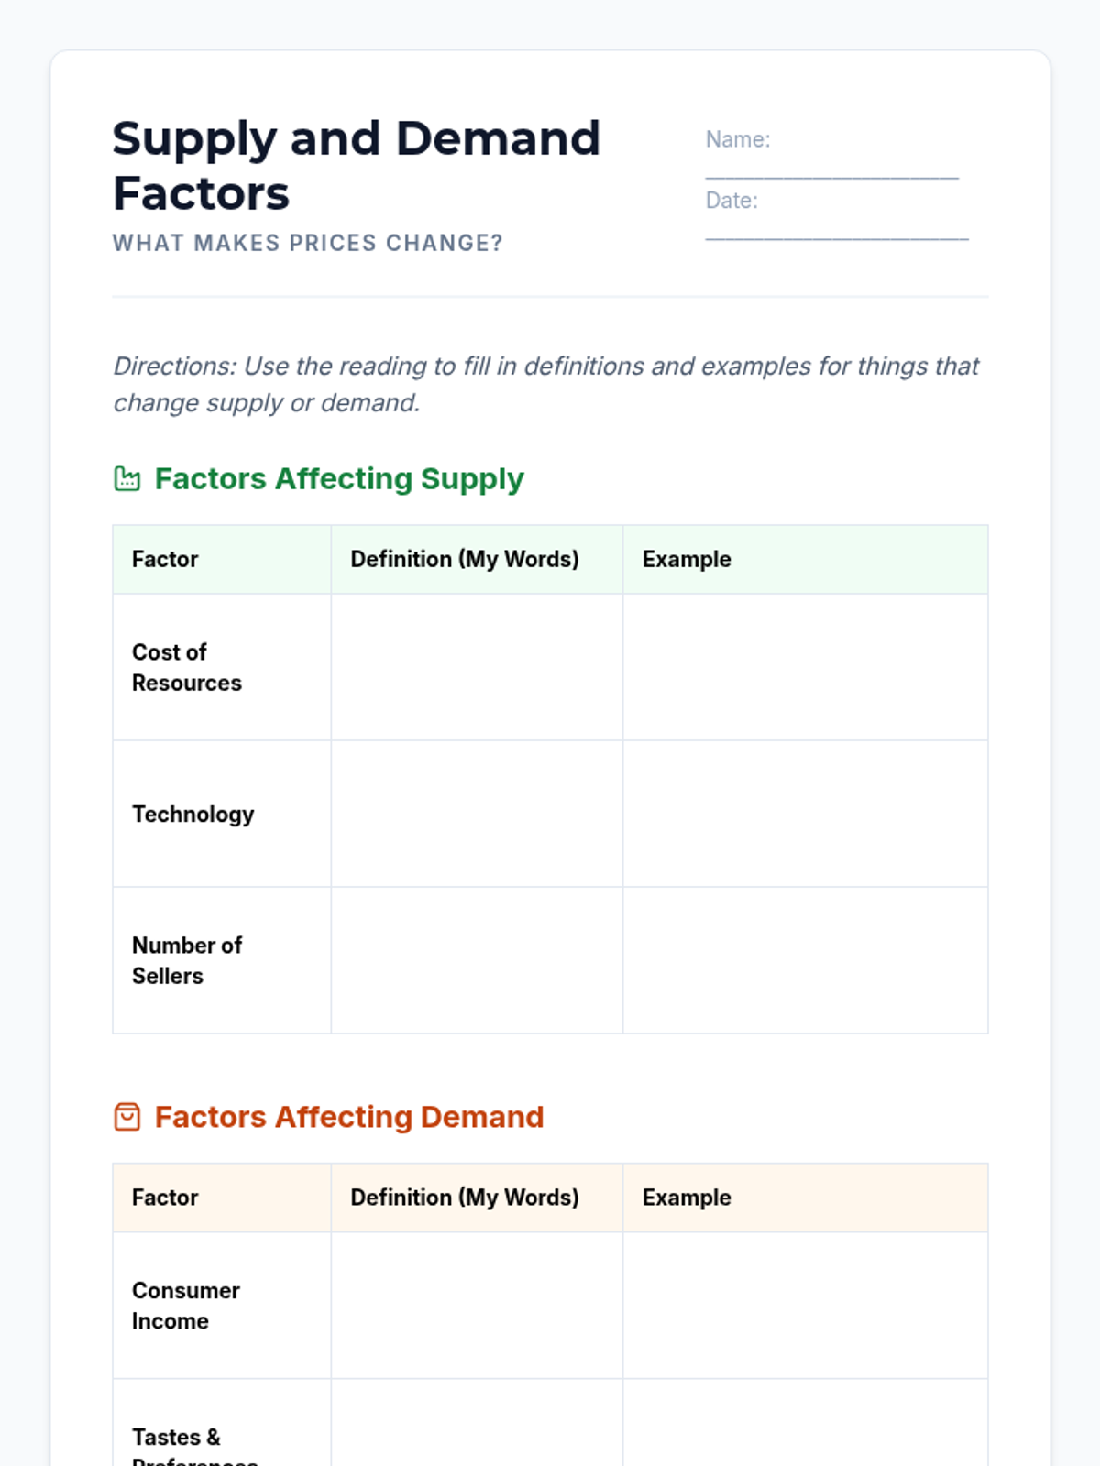Viewport: 1100px width, 1466px height.
Task: Click the Factors Affecting Demand heading
Action: tap(348, 1117)
